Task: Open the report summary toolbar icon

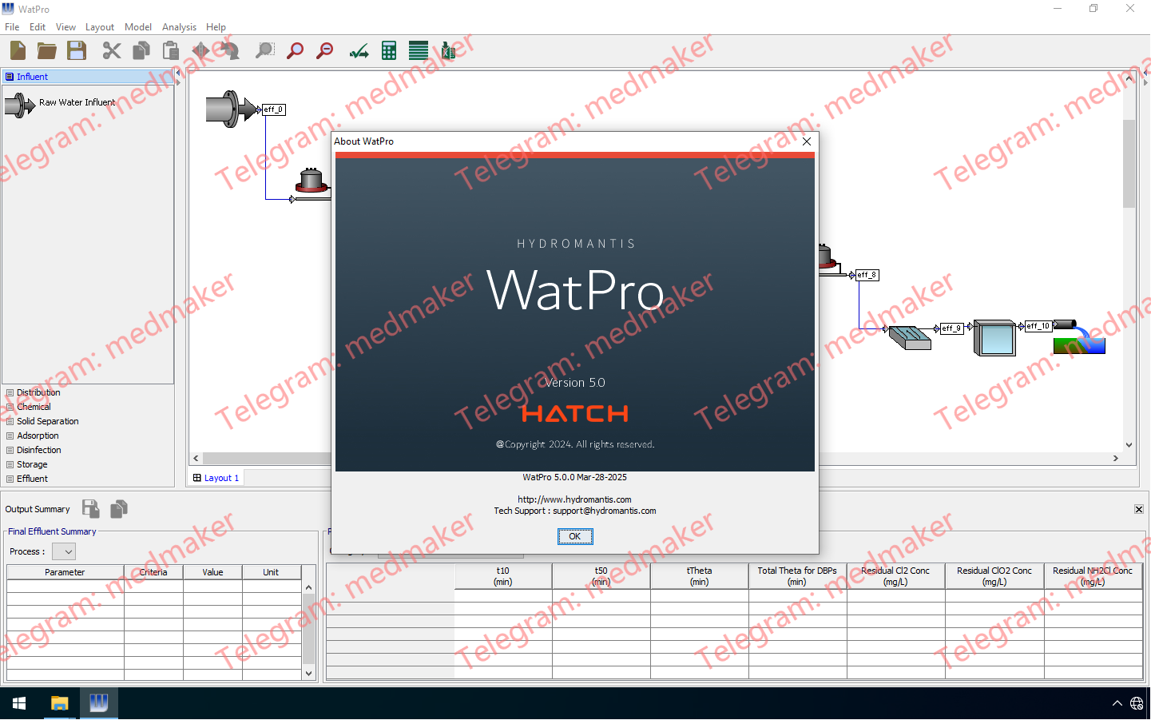Action: (x=418, y=50)
